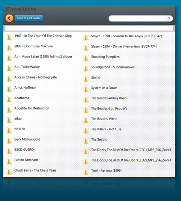
Task: Open folder icon for The Beatles-Sgt. Pepper's
Action: [86, 110]
